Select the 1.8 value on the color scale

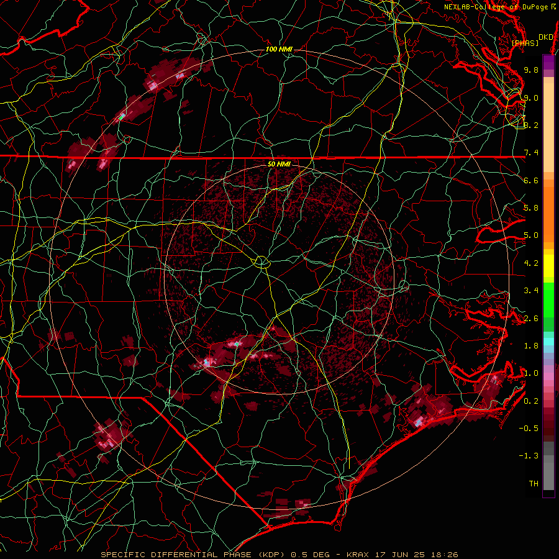[x=531, y=346]
